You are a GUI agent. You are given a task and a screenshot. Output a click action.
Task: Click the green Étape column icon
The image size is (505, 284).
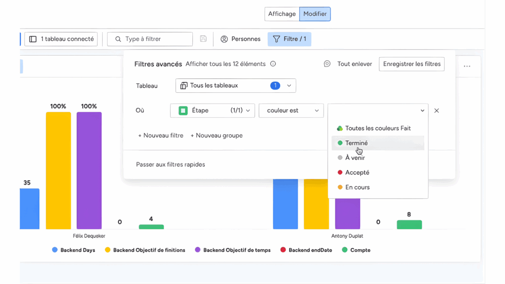coord(183,110)
